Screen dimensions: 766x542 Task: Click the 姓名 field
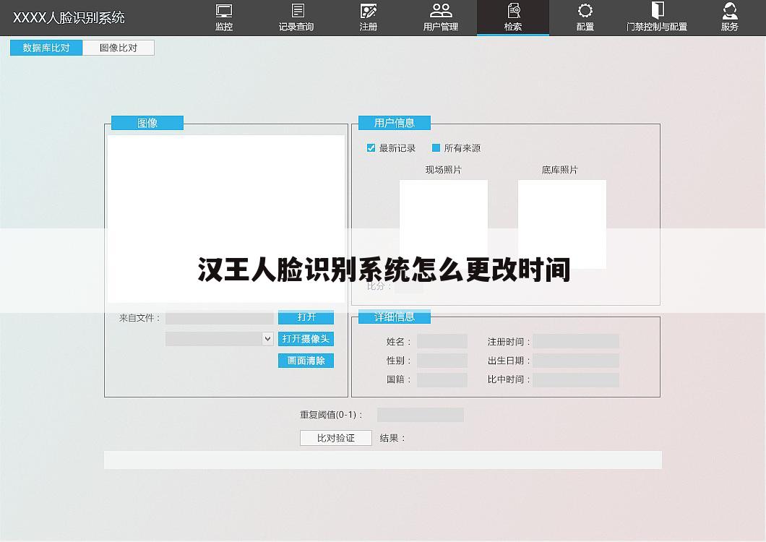(x=442, y=341)
